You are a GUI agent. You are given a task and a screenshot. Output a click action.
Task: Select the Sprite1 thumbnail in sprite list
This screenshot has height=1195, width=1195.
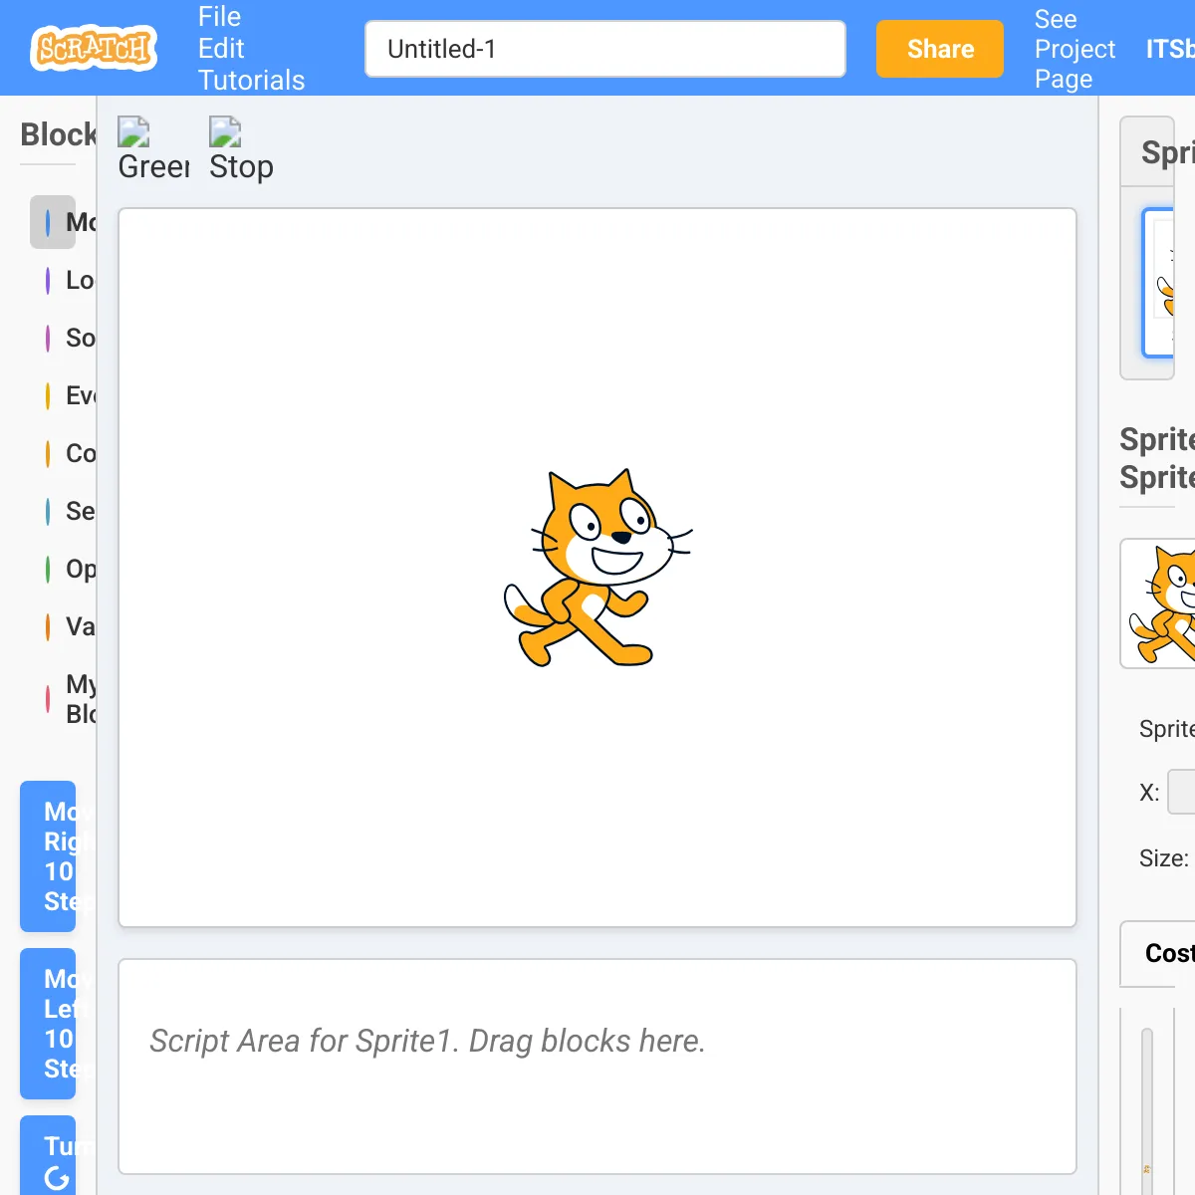click(1159, 283)
